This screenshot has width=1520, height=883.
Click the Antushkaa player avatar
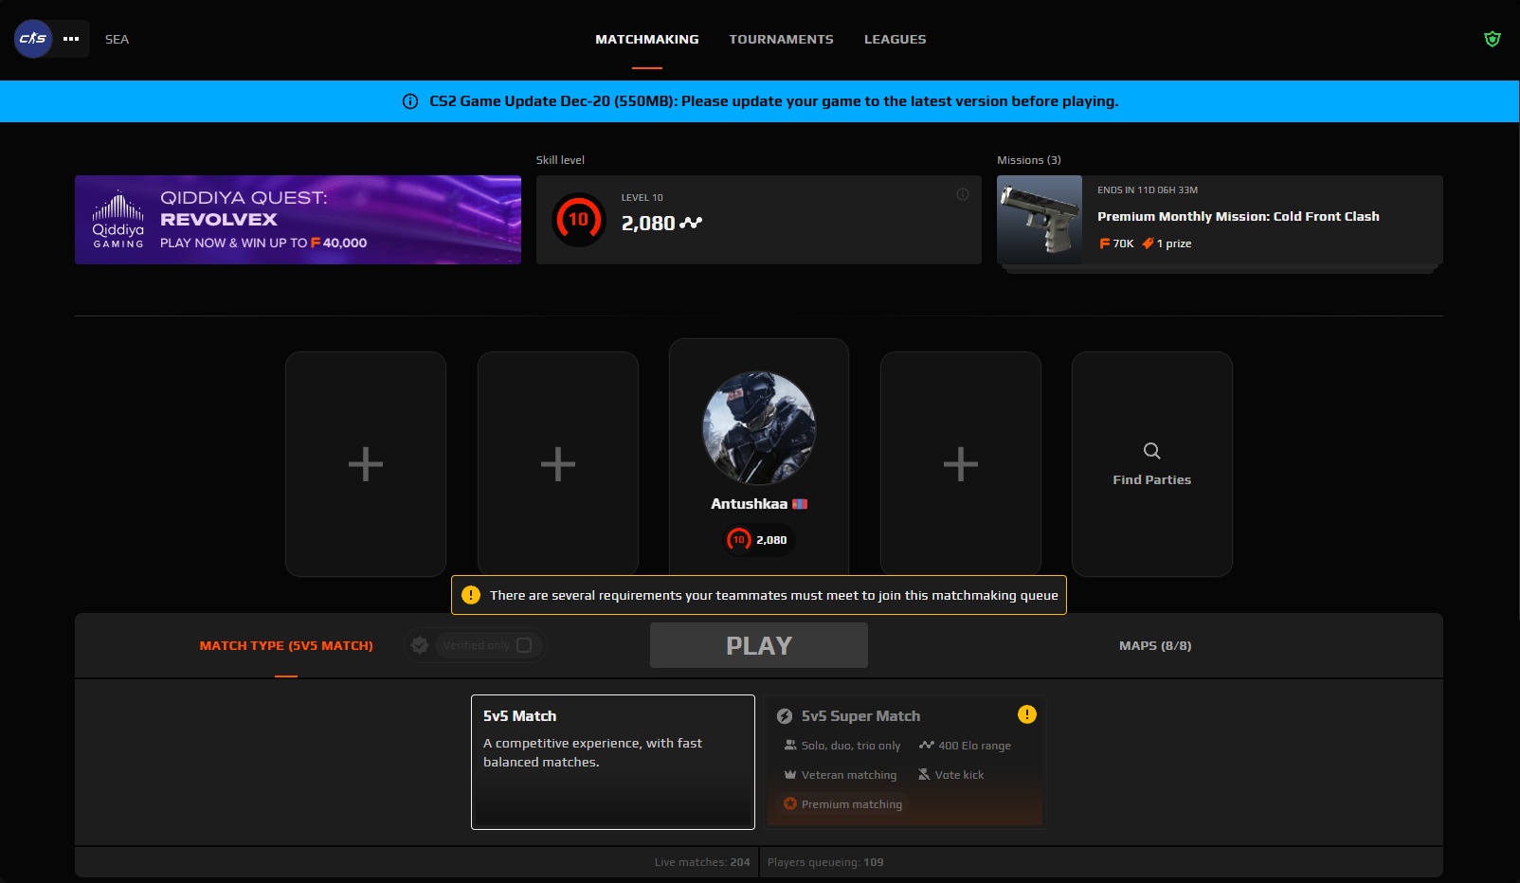(x=759, y=428)
